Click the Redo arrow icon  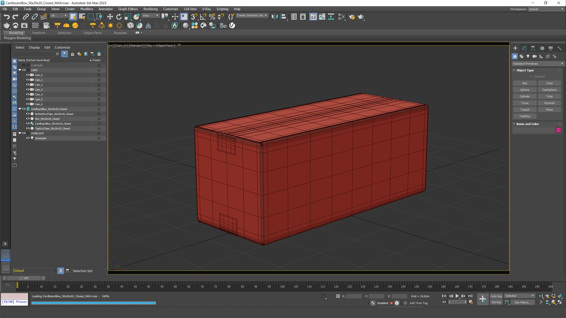[15, 17]
